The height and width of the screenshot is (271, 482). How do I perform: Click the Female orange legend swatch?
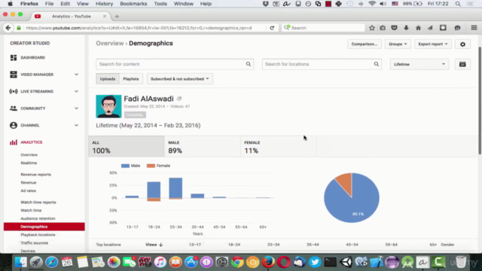(151, 166)
